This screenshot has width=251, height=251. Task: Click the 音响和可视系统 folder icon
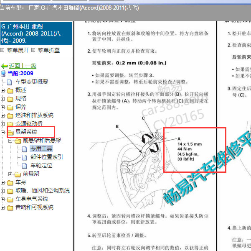click(10, 208)
